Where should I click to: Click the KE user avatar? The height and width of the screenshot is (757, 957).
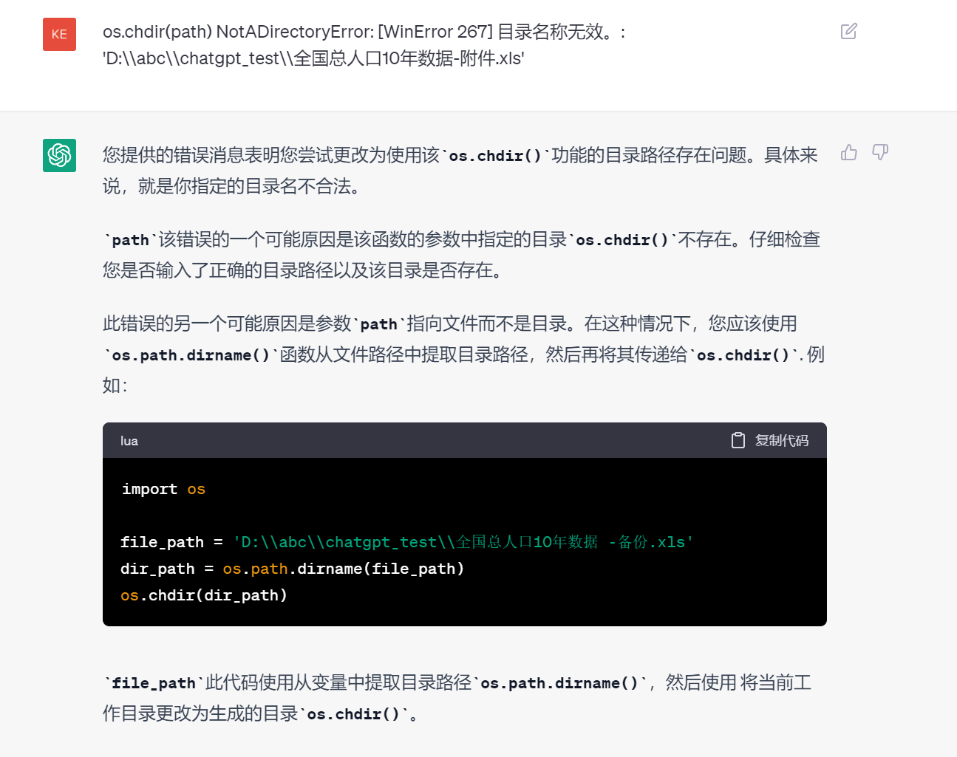pyautogui.click(x=59, y=34)
